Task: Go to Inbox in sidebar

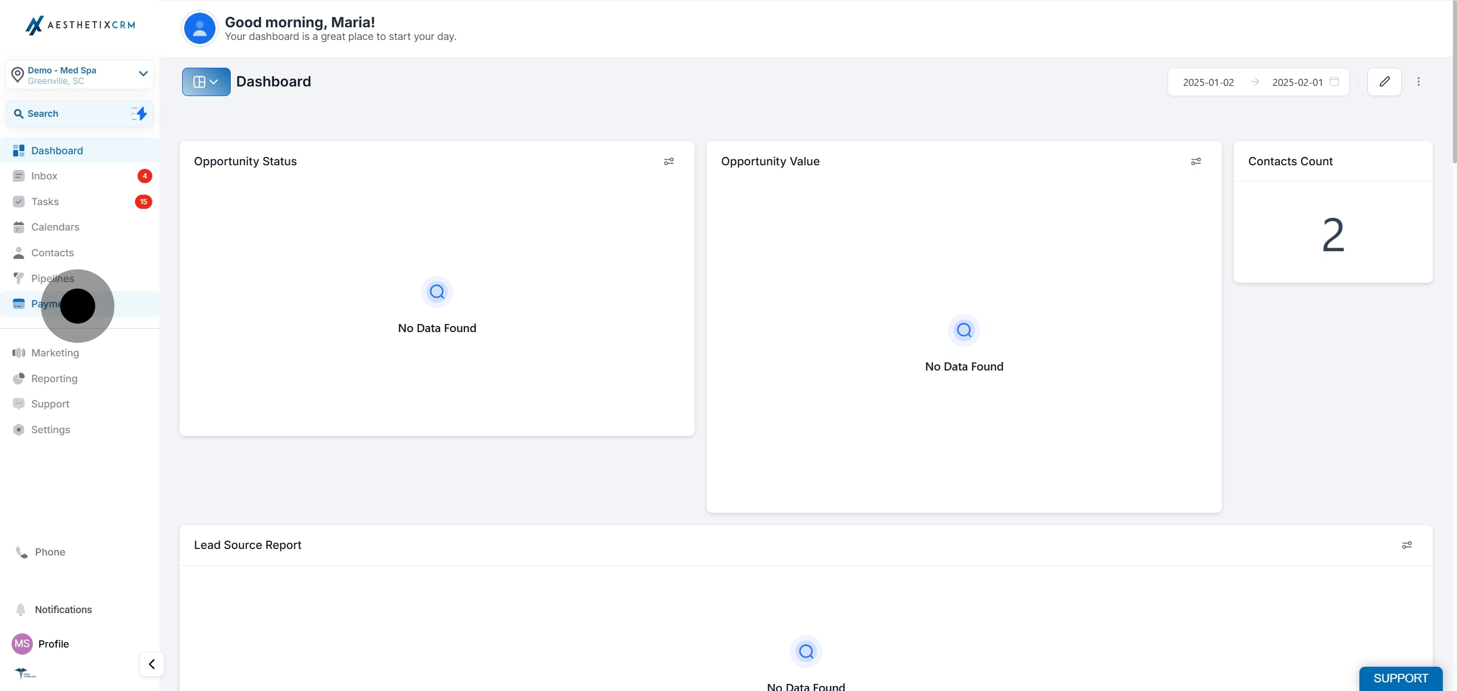Action: tap(44, 176)
